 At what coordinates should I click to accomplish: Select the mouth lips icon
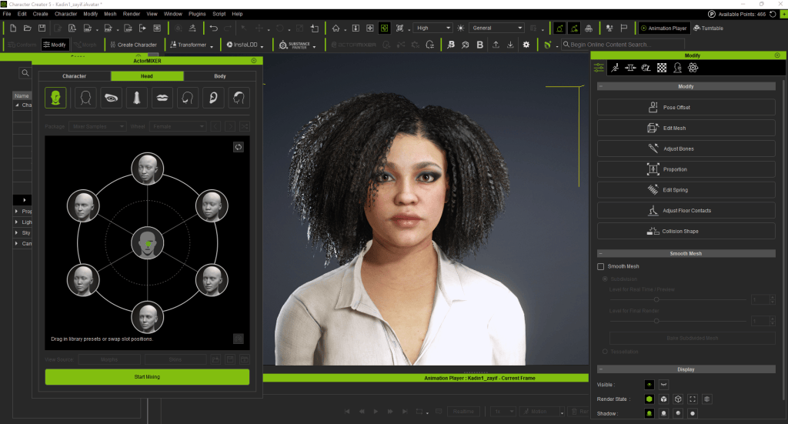click(162, 98)
